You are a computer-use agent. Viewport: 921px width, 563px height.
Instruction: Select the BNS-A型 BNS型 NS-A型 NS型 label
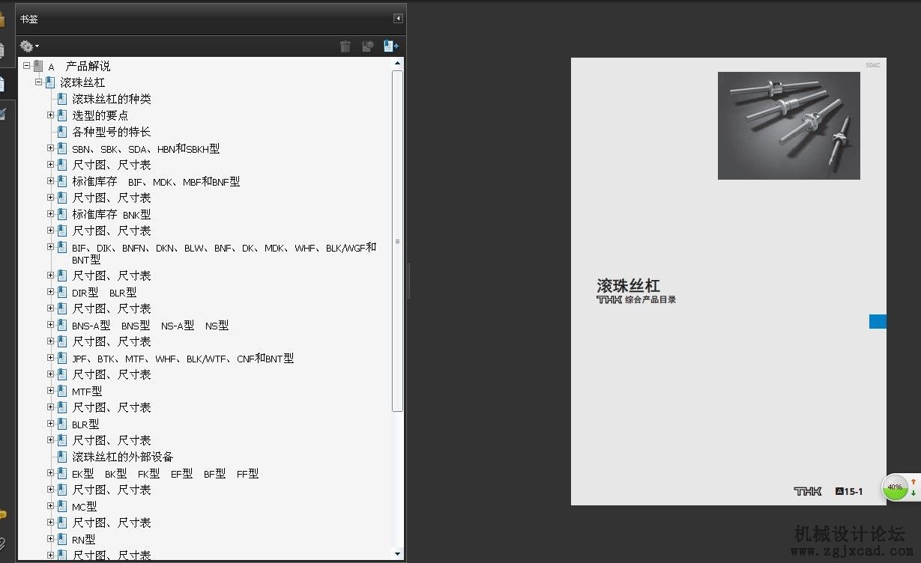pyautogui.click(x=151, y=325)
